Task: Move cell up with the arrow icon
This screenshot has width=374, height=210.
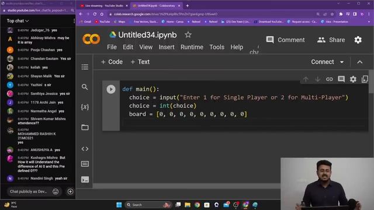Action: pyautogui.click(x=306, y=79)
